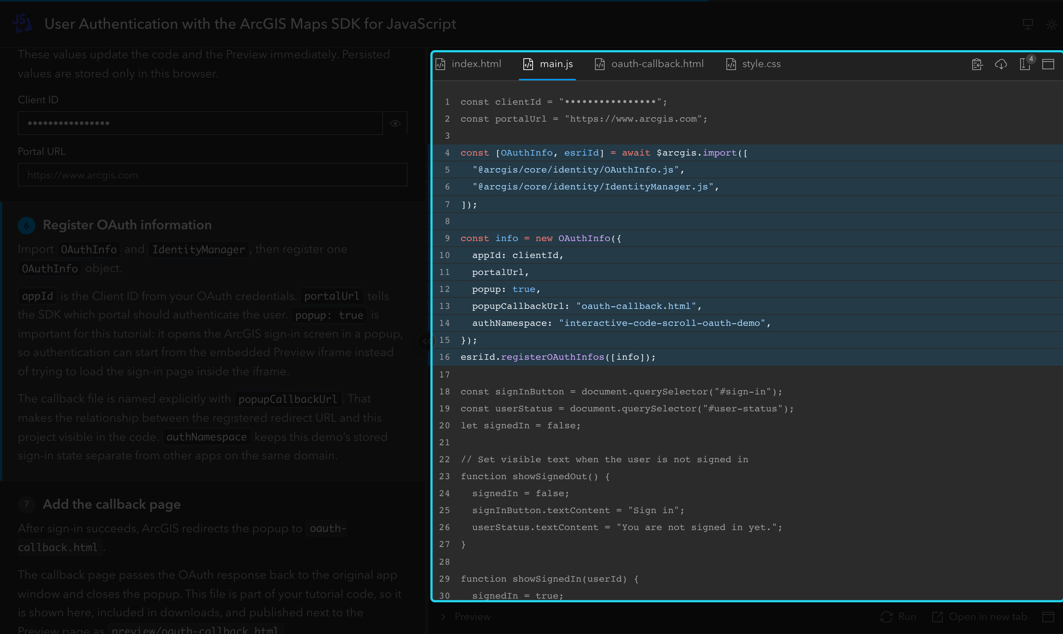
Task: Click the popupCallbackUrl inline code in the description
Action: 288,399
